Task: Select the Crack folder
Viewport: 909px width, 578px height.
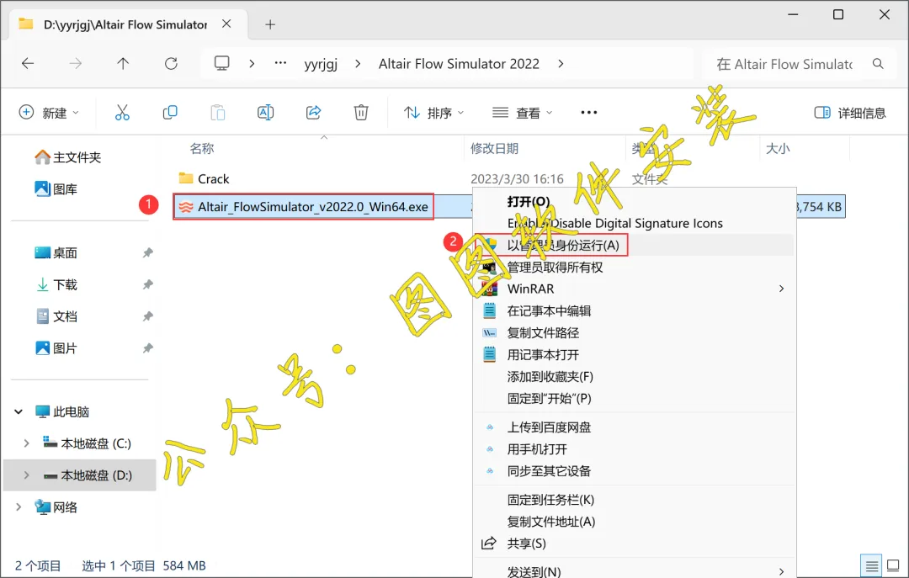Action: click(x=213, y=178)
